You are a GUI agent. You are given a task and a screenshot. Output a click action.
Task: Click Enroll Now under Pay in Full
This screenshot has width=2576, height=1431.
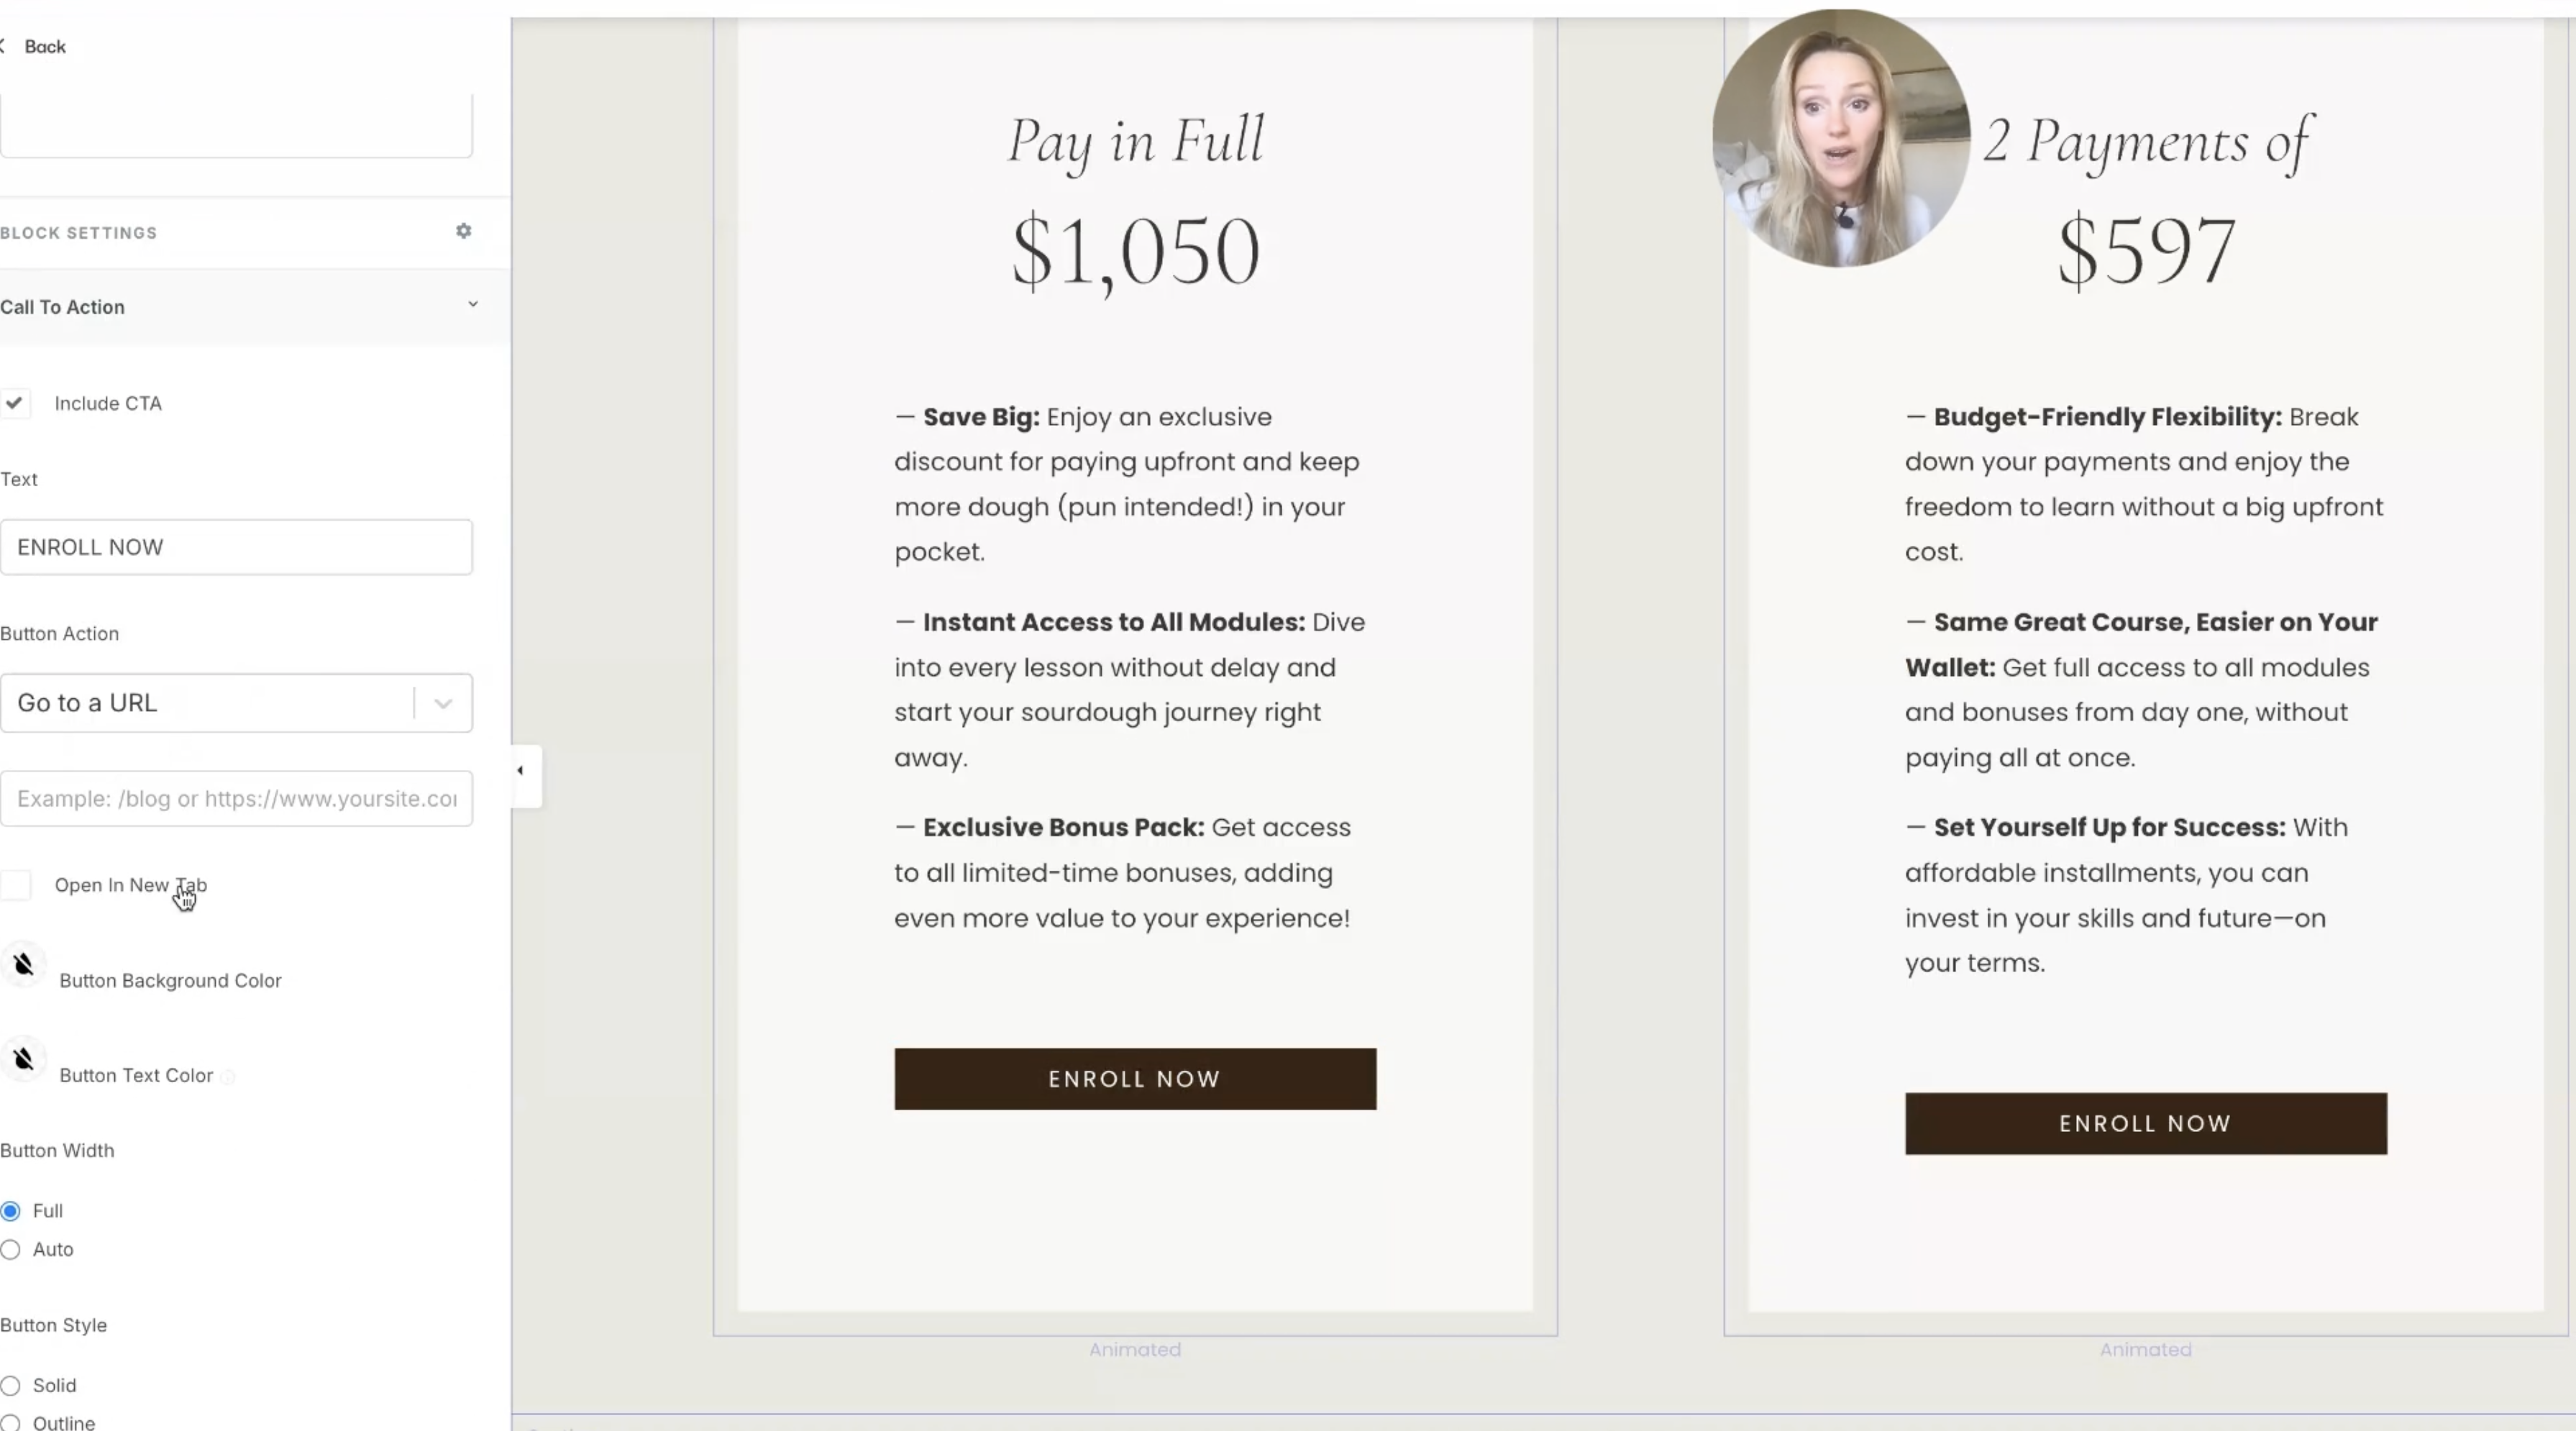tap(1135, 1079)
